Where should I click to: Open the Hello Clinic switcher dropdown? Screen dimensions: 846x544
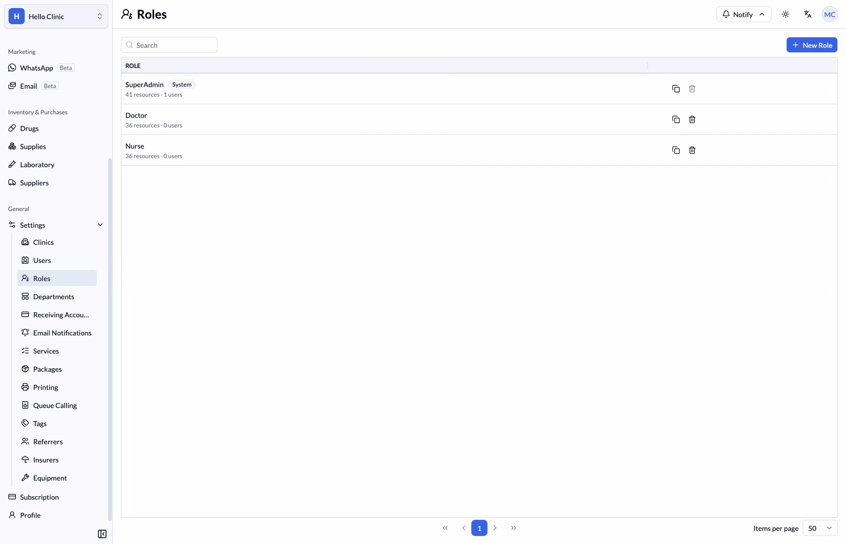(56, 16)
